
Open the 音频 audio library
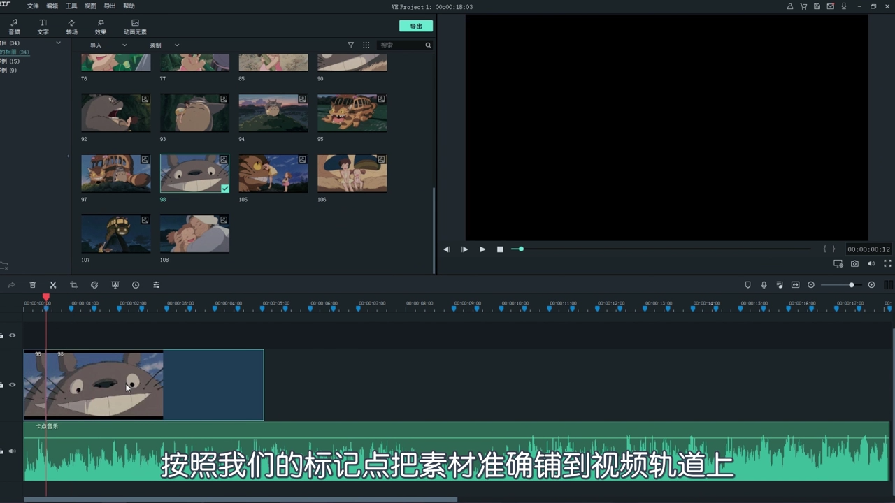[x=14, y=27]
